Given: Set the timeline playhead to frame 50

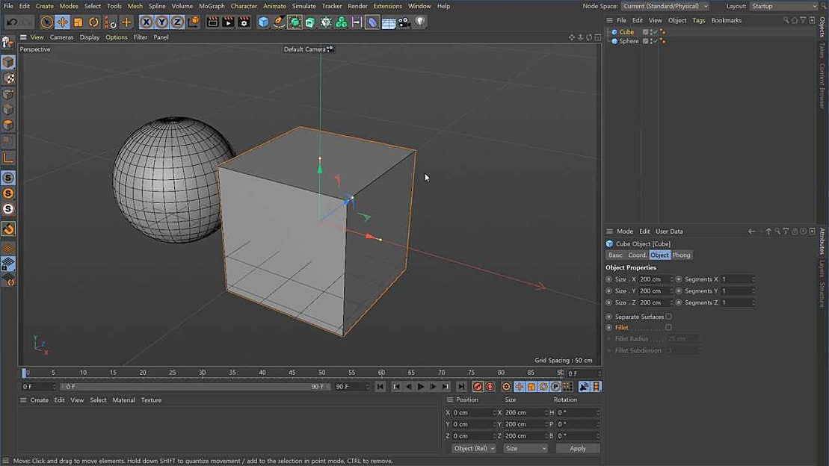Looking at the screenshot, I should click(x=321, y=371).
